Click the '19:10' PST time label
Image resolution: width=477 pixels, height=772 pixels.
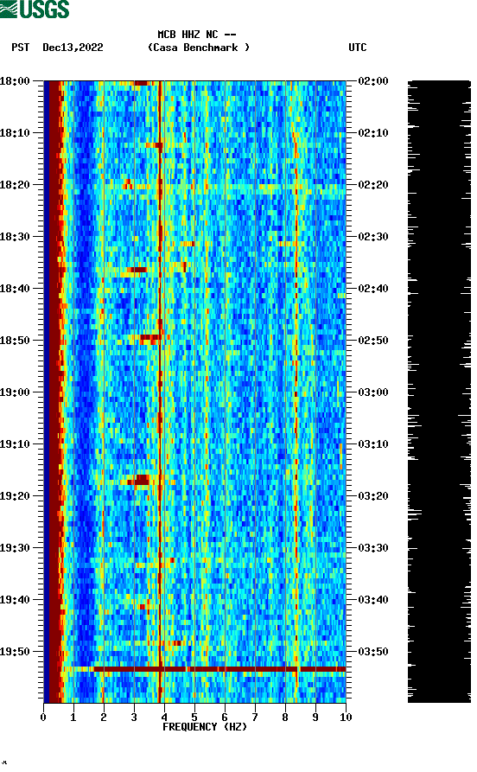coord(15,444)
